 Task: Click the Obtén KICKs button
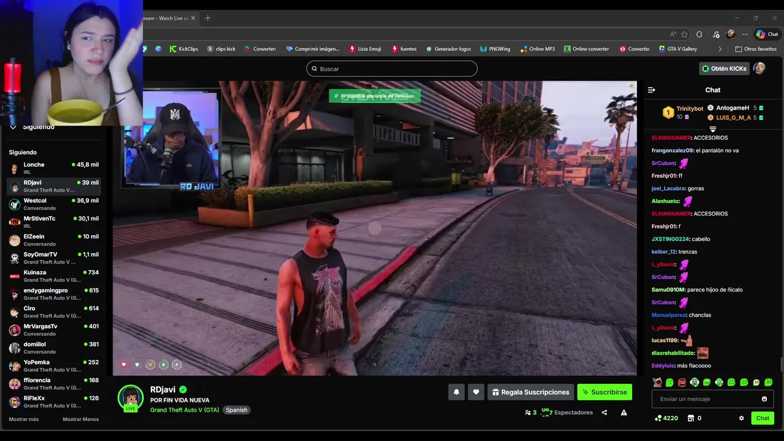[x=724, y=69]
